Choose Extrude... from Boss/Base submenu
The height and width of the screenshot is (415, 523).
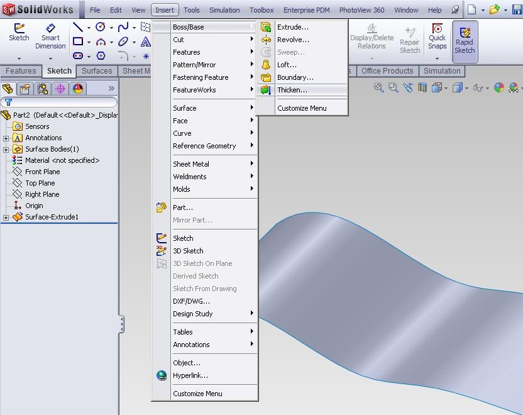[302, 27]
